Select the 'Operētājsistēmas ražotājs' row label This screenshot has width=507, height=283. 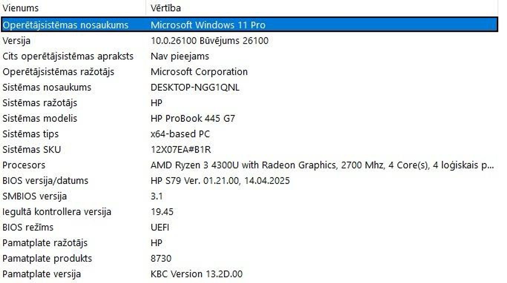tap(58, 72)
